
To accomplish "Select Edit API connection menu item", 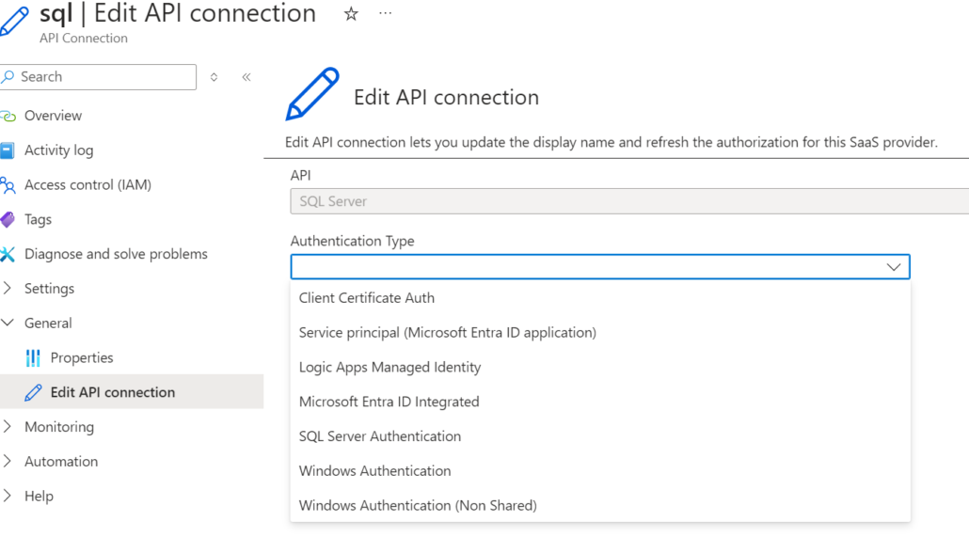I will pyautogui.click(x=132, y=392).
